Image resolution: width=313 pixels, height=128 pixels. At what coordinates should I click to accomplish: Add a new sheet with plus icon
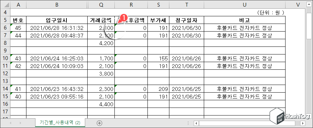point(99,123)
